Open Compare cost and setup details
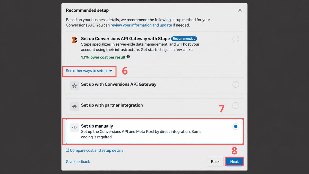This screenshot has height=174, width=309. click(97, 150)
